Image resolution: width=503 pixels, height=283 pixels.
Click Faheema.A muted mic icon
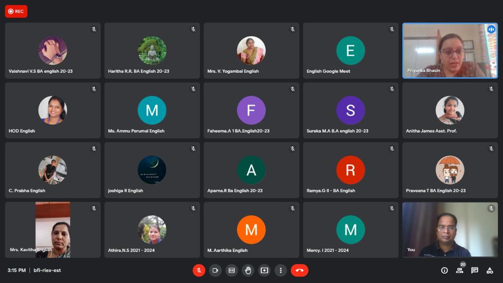[293, 89]
